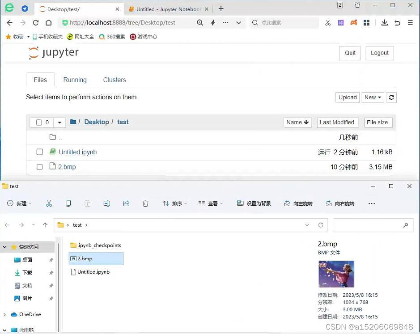Screen dimensions: 420x334
Task: Click the browser undo-close icon
Action: [398, 23]
